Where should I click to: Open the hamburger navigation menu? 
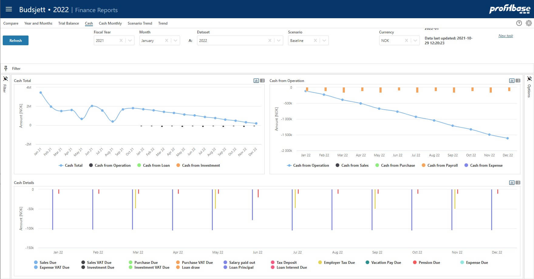pyautogui.click(x=9, y=9)
